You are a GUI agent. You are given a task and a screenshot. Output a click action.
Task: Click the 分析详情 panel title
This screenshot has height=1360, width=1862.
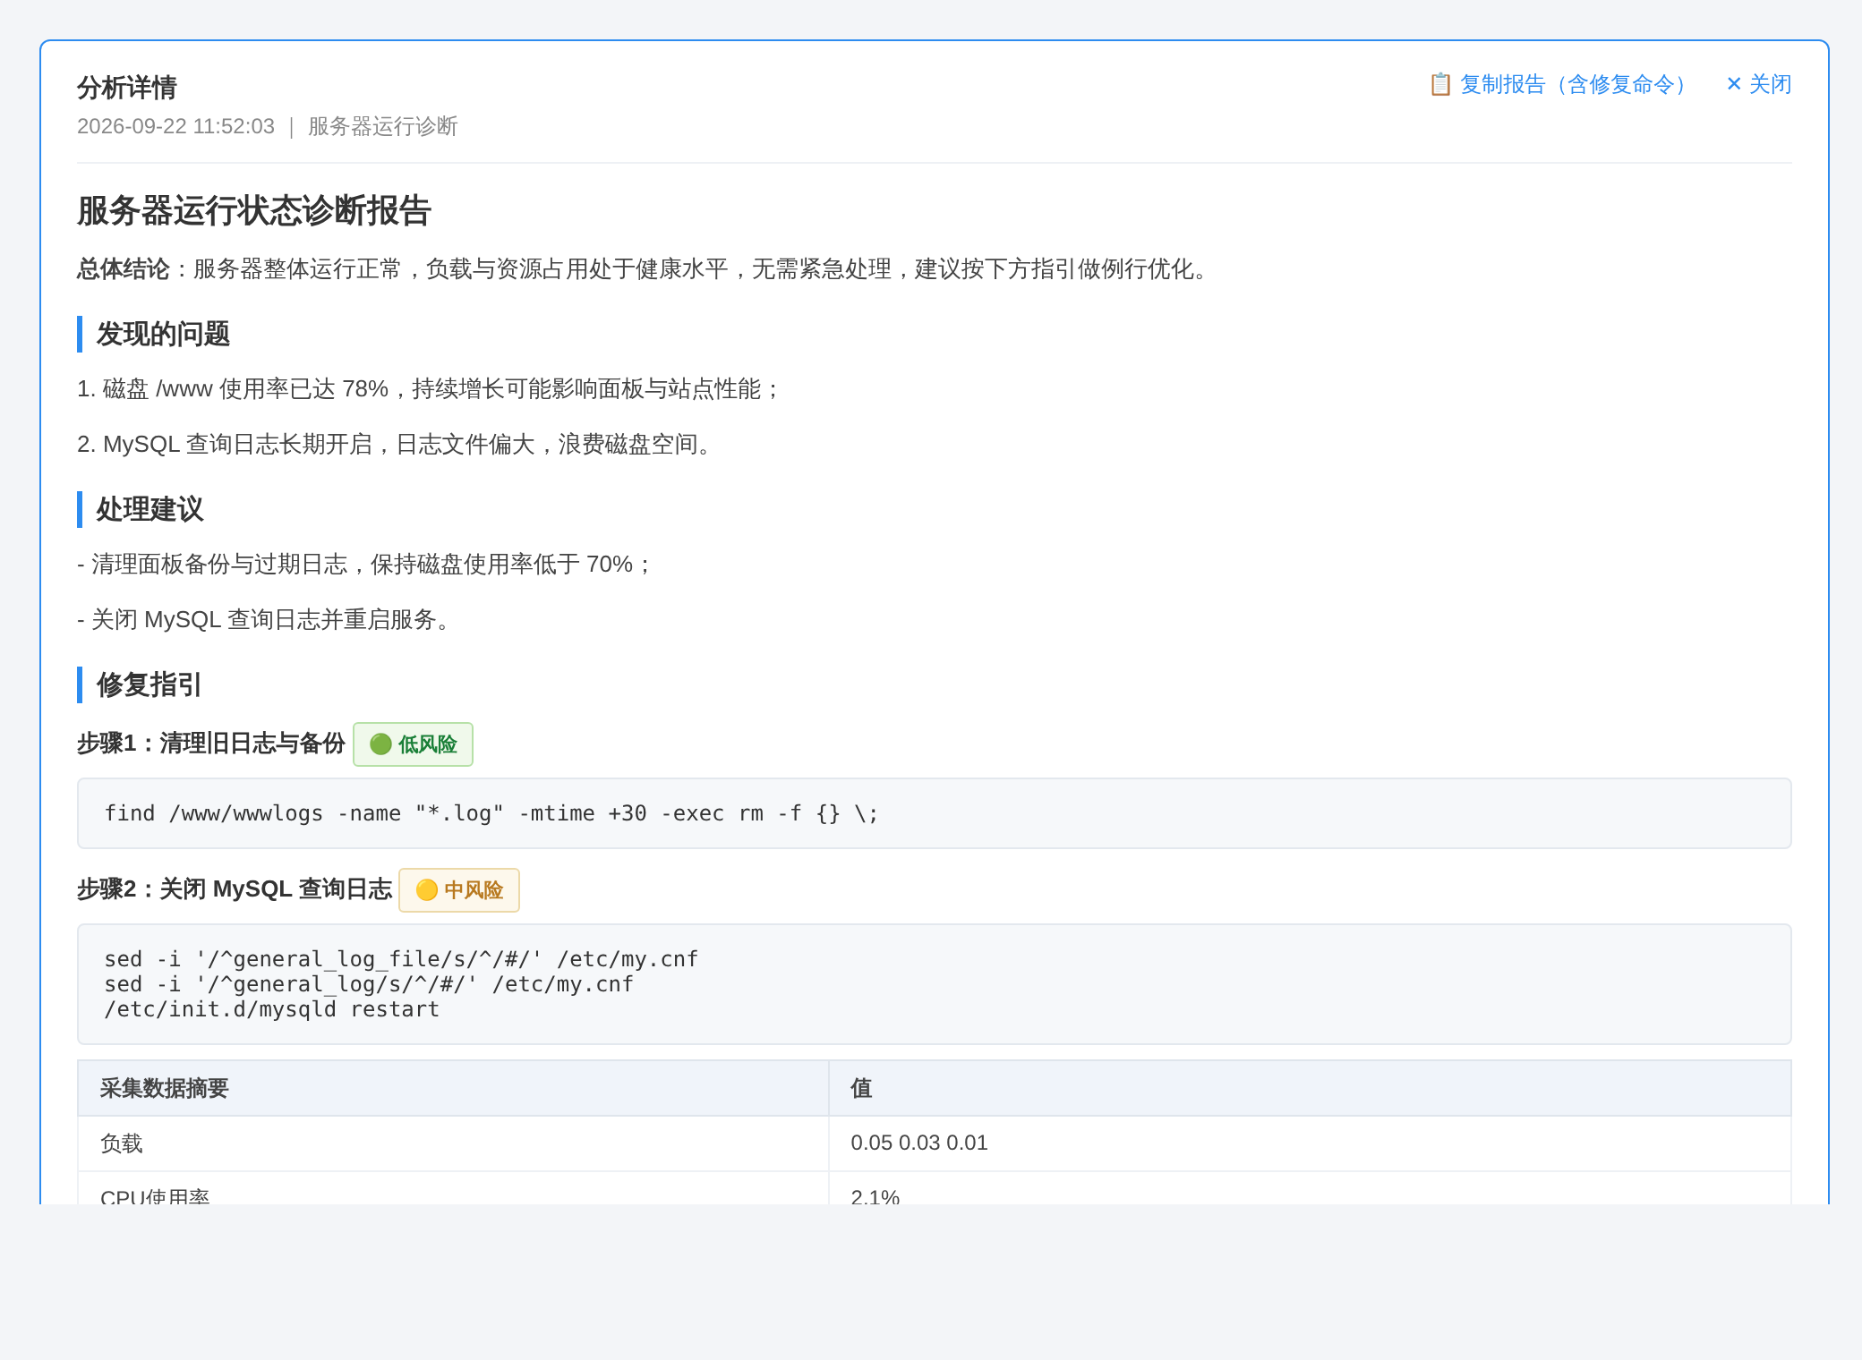coord(127,88)
